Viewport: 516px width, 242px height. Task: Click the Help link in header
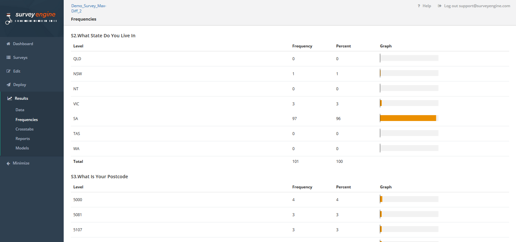427,6
